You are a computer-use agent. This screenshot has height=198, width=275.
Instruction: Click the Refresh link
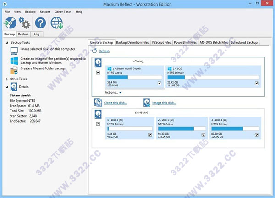(x=104, y=51)
